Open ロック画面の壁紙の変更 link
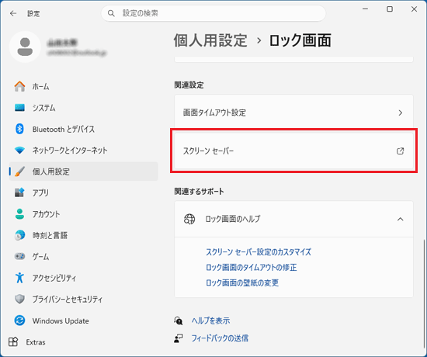 pos(242,282)
